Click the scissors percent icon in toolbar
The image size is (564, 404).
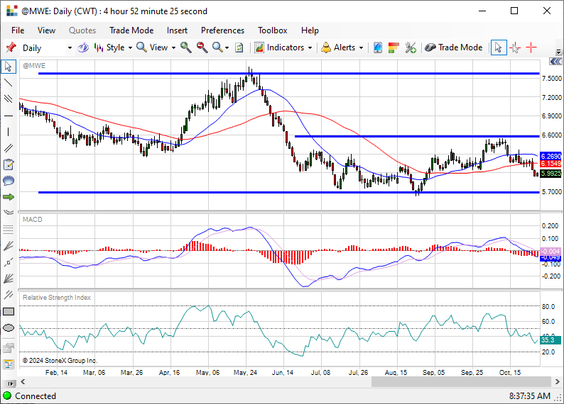[411, 47]
